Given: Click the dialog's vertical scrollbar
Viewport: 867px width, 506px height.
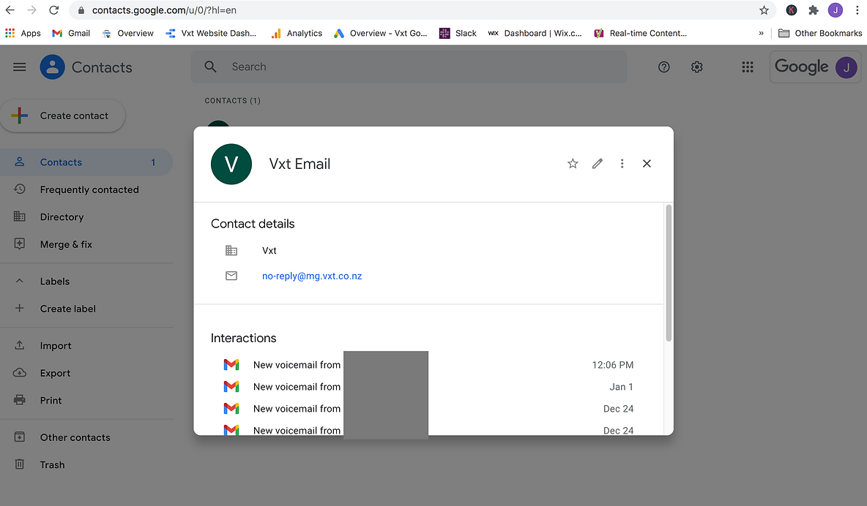Looking at the screenshot, I should tap(669, 273).
